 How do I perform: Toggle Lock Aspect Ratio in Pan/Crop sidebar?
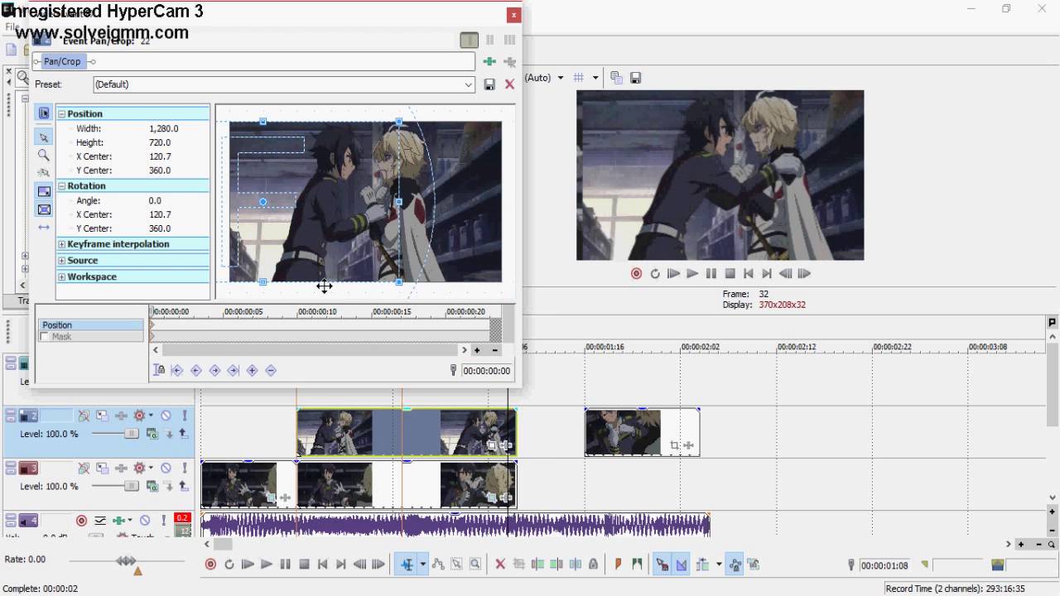click(44, 191)
